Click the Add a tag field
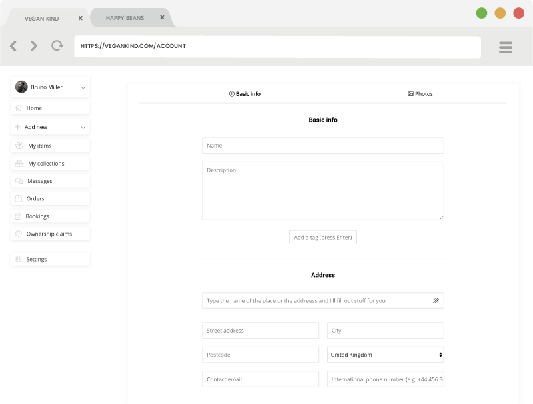Viewport: 533px width, 404px height. (x=323, y=238)
